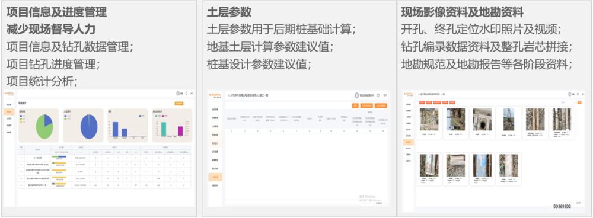Open the notification bell in the soil parameters header
The width and height of the screenshot is (593, 218).
[378, 95]
